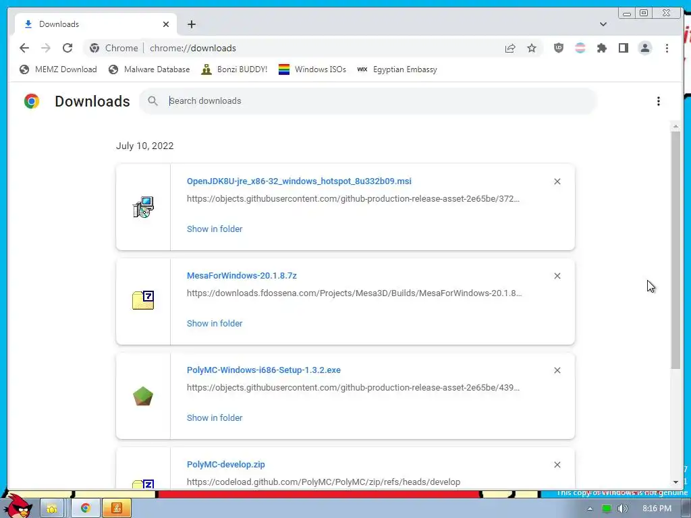Open the OpenJDK8U-jre msi file link

coord(299,181)
